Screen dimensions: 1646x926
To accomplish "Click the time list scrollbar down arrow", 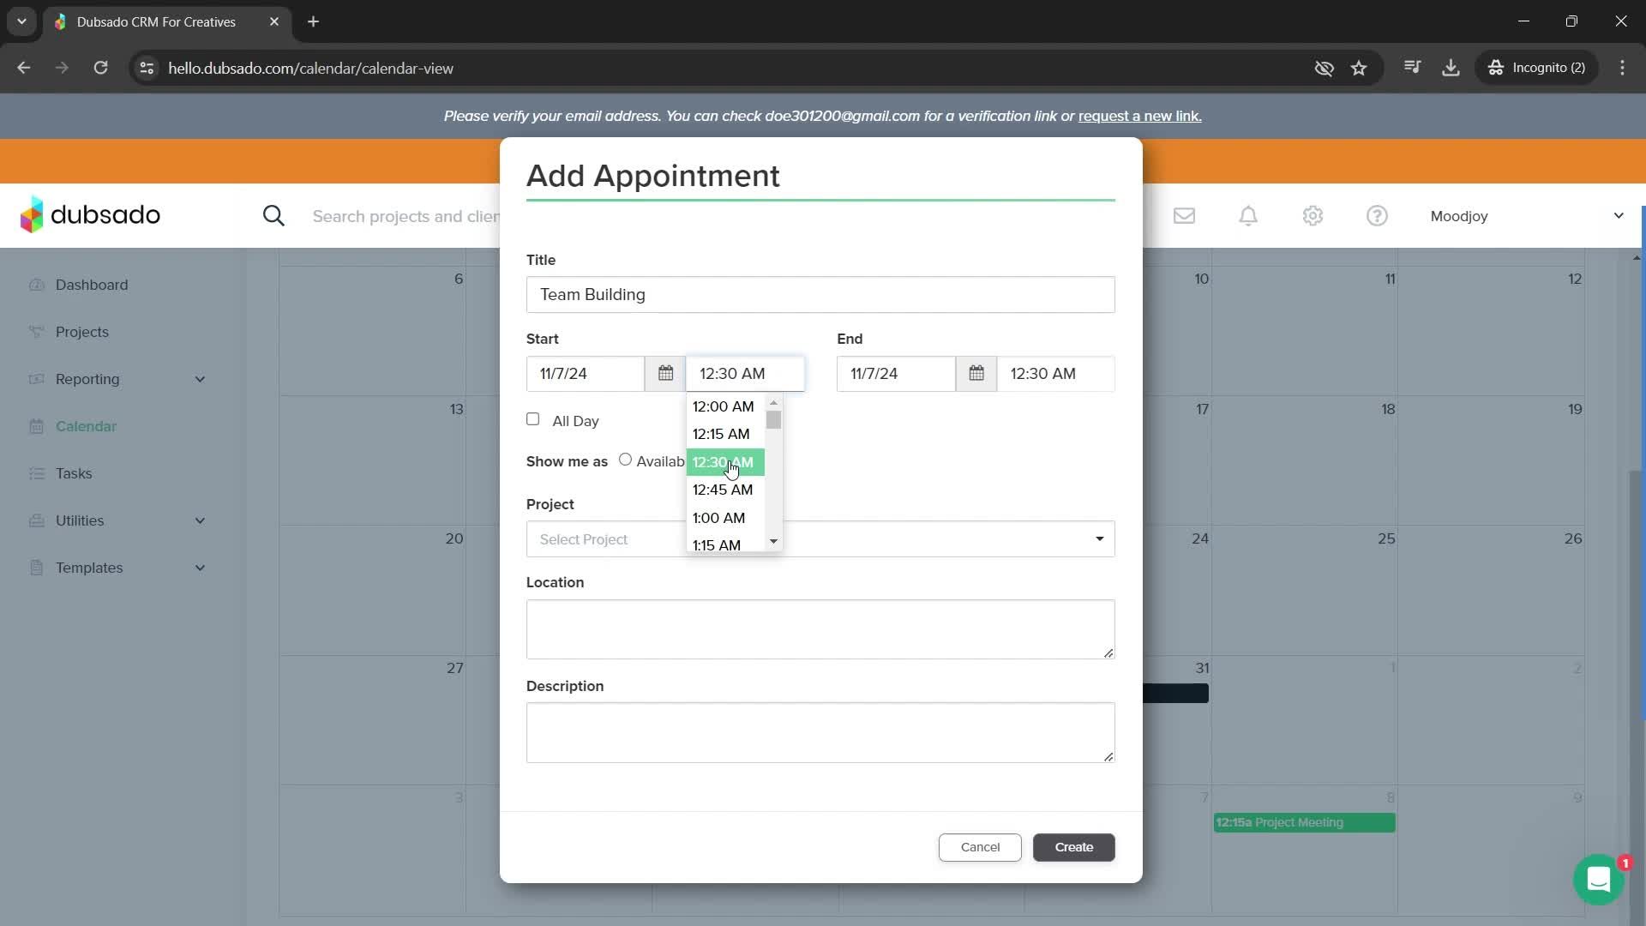I will 773,541.
